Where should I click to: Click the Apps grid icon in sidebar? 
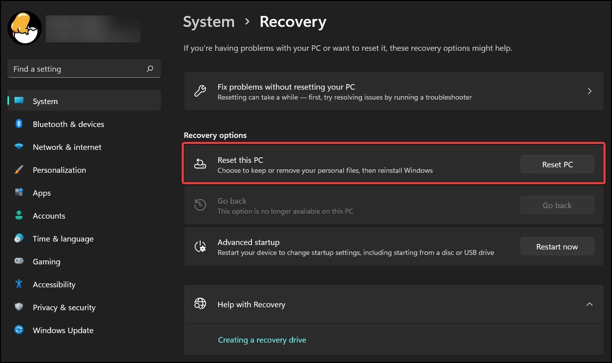click(x=19, y=193)
